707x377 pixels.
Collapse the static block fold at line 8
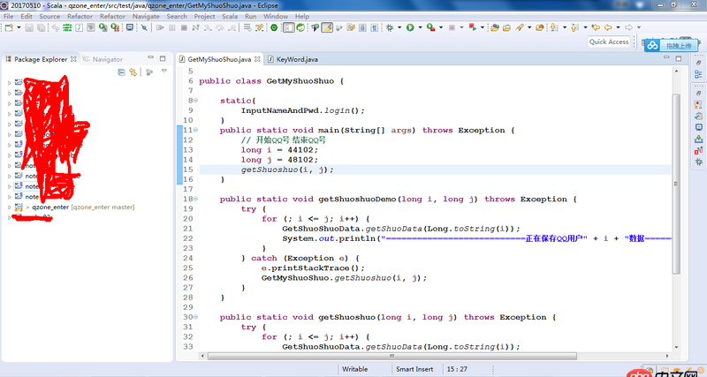(x=195, y=102)
